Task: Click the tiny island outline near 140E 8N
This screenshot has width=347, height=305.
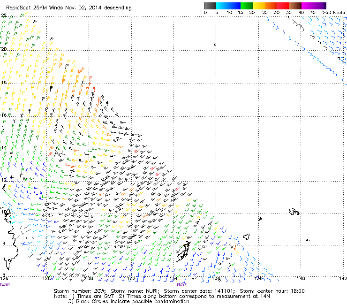Action: 308,240
